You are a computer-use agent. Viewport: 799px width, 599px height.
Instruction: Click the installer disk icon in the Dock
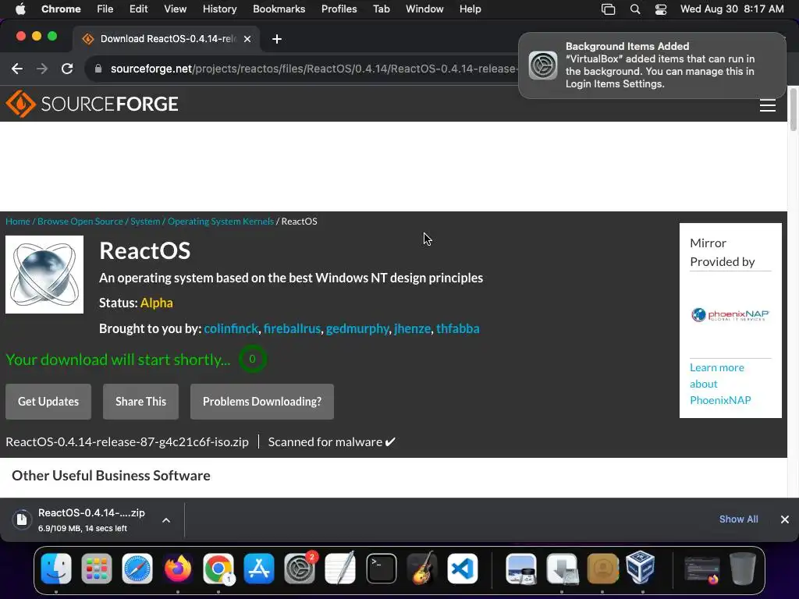(x=562, y=569)
